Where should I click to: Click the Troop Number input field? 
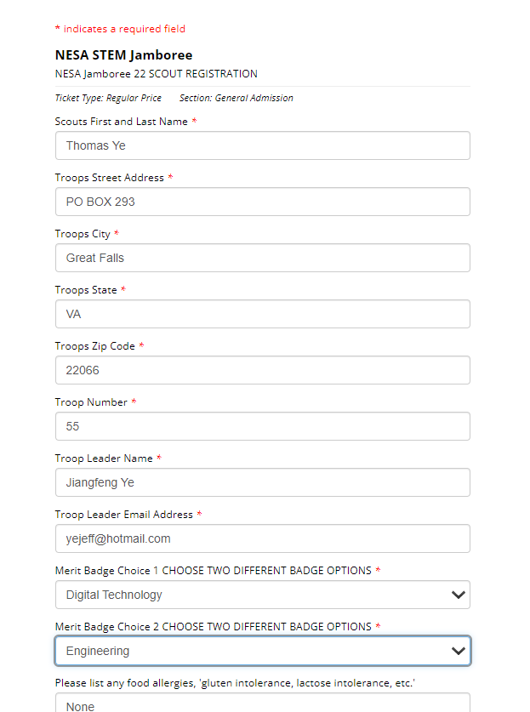(x=262, y=426)
